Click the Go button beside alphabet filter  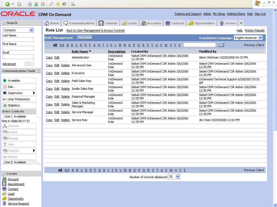coord(220,45)
